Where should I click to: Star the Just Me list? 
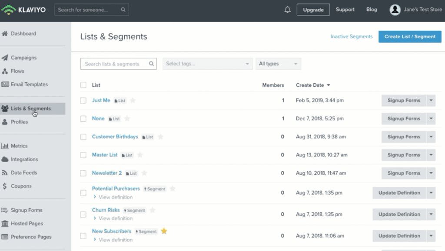point(133,100)
